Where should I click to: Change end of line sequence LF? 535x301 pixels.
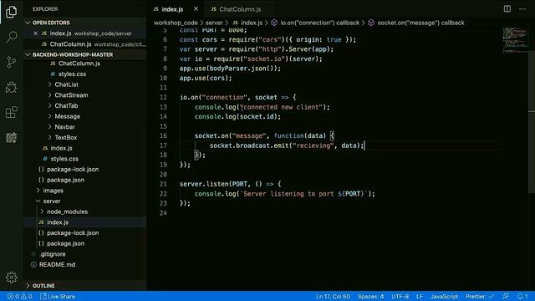point(420,296)
